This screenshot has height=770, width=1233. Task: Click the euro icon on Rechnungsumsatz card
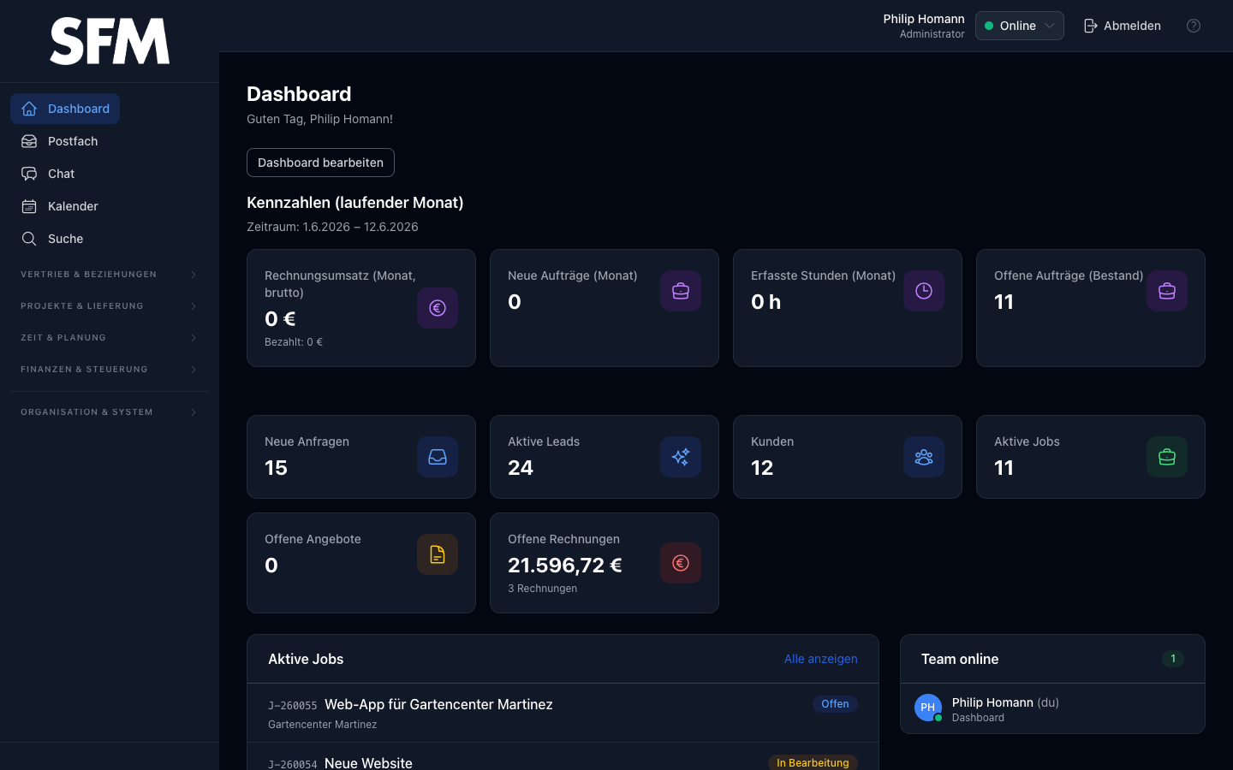[x=438, y=308]
